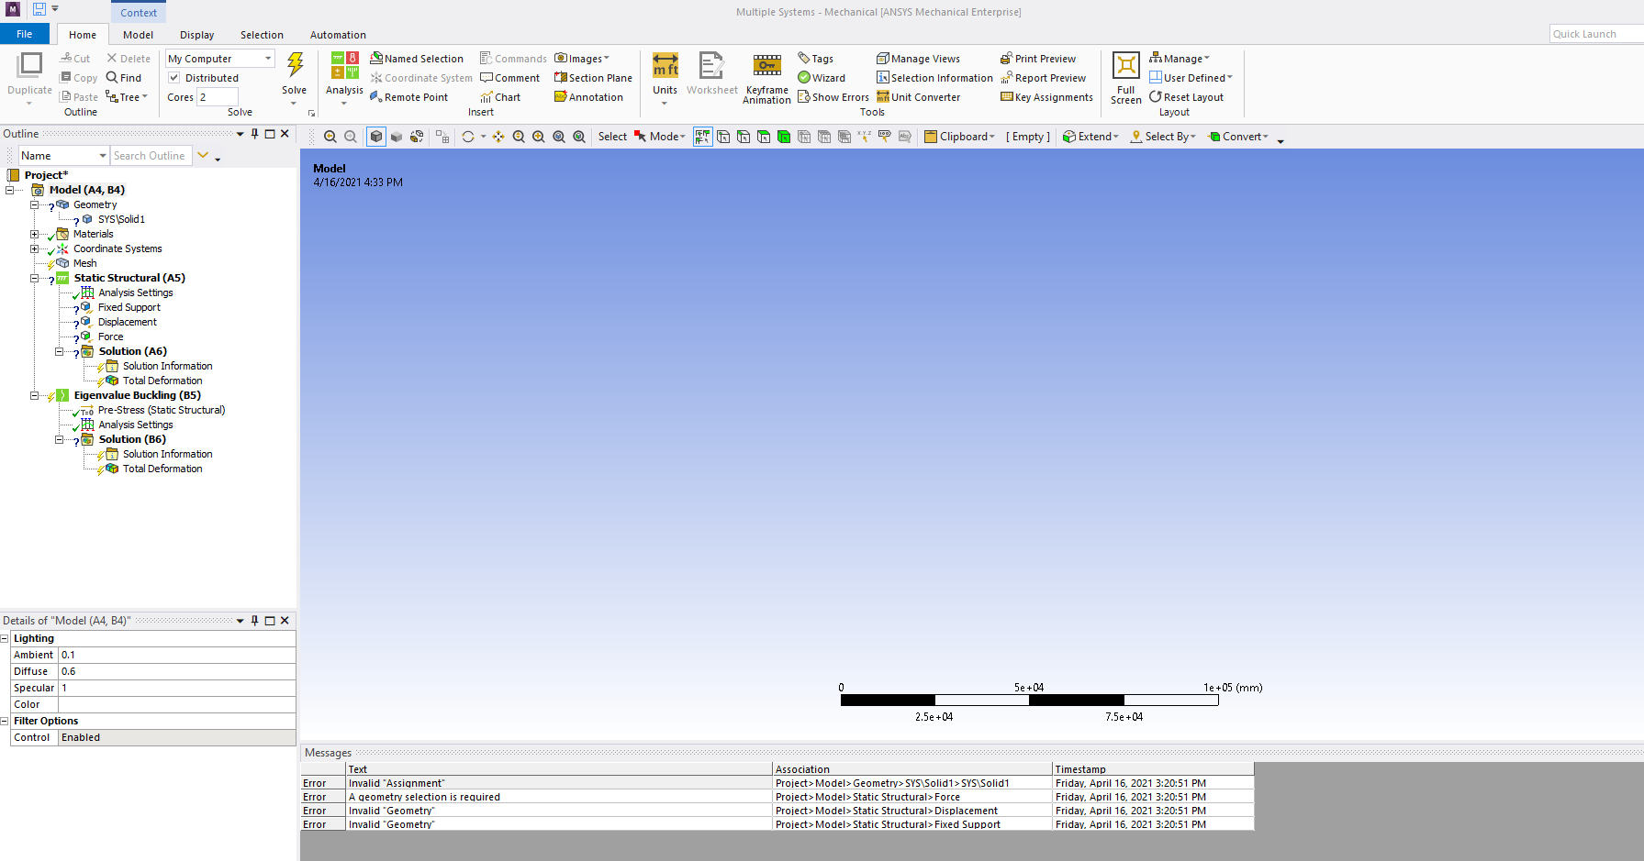1644x861 pixels.
Task: Open the User Defined layout button
Action: pyautogui.click(x=1191, y=78)
